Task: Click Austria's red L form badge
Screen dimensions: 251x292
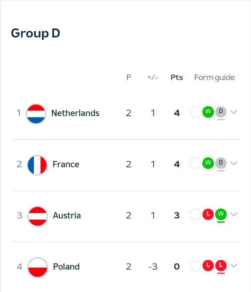Action: coord(208,214)
